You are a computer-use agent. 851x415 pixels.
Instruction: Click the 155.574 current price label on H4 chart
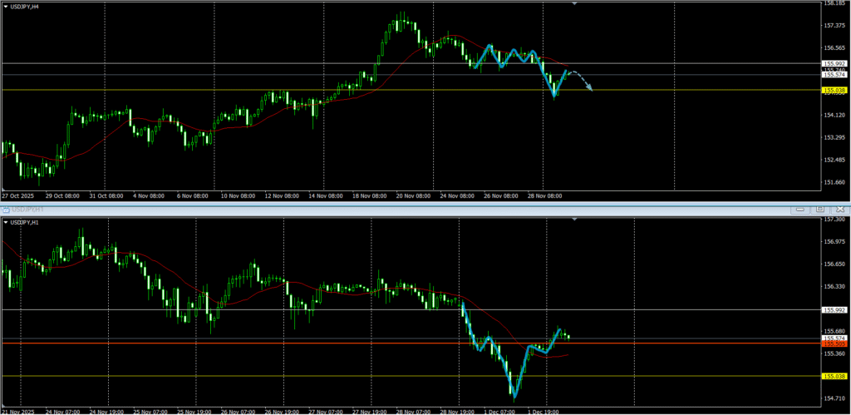(x=834, y=75)
